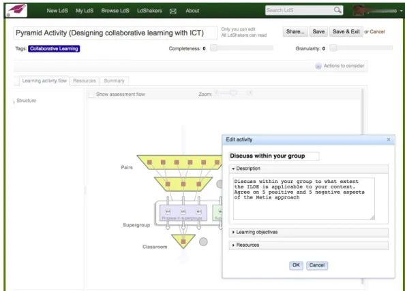405x291 pixels.
Task: Open the user account dropdown arrow
Action: click(401, 11)
